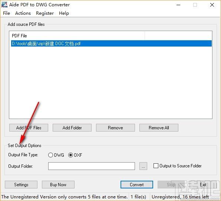Select the 新建 DOC 文档.pdf file row

coord(111,44)
